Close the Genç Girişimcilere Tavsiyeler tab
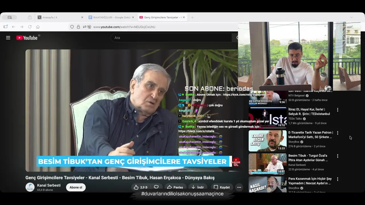Screen dimensions: 365x205 (x=184, y=17)
